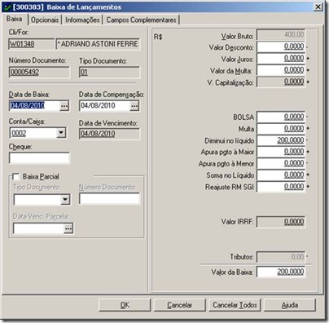The height and width of the screenshot is (323, 329).
Task: Open the Data de Compensação date picker
Action: tap(134, 106)
